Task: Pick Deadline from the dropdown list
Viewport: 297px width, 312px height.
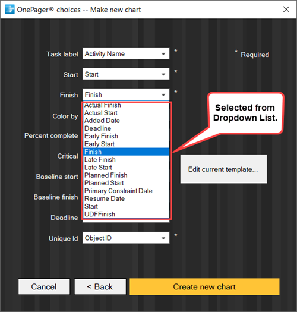Action: (x=126, y=128)
